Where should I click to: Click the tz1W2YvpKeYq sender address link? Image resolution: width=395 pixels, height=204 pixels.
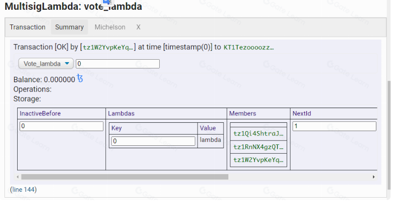(x=107, y=47)
